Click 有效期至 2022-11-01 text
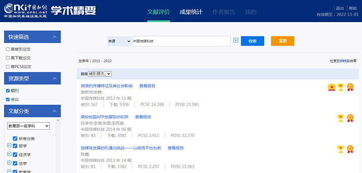This screenshot has height=173, width=362. click(x=337, y=14)
